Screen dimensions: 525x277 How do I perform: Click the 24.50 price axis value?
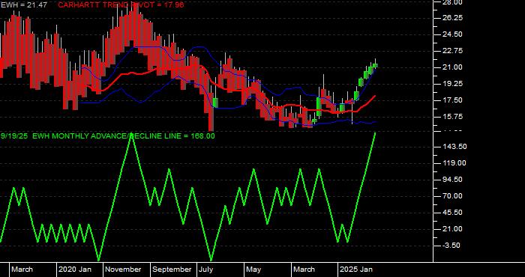[x=453, y=34]
